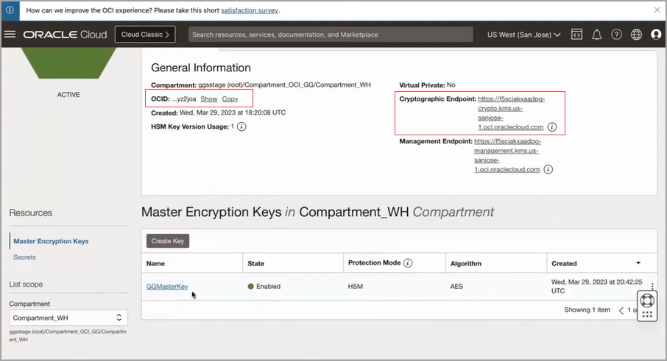This screenshot has width=667, height=361.
Task: Click the Name column header
Action: click(155, 263)
